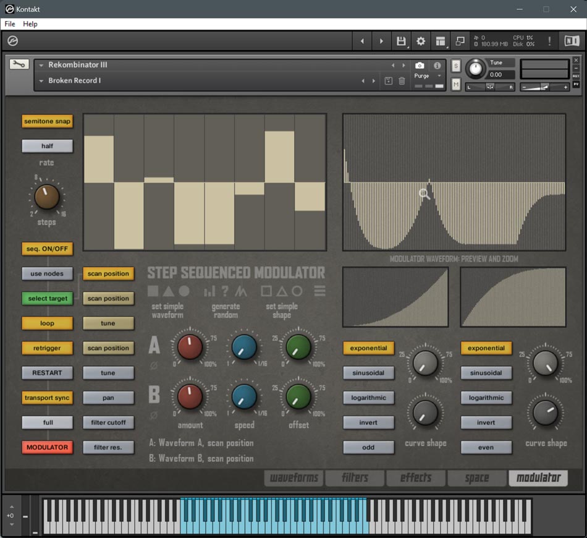Solo the instrument with S button
This screenshot has width=587, height=538.
pos(455,66)
